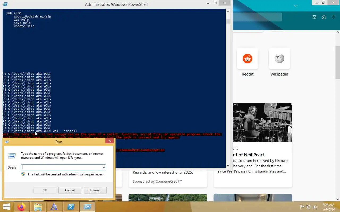This screenshot has width=340, height=212.
Task: Click the Action Center flag tray icon
Action: tap(302, 207)
